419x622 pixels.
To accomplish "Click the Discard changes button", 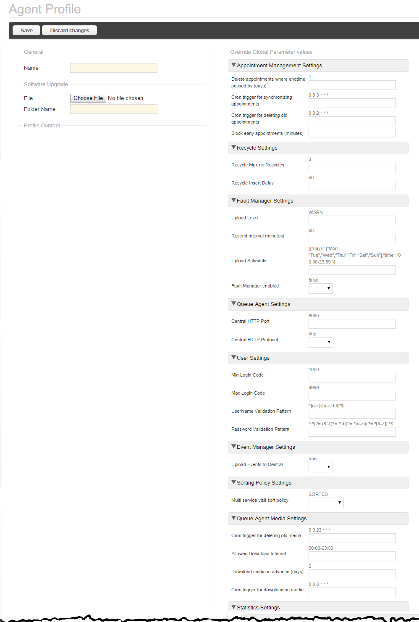I will pyautogui.click(x=69, y=30).
